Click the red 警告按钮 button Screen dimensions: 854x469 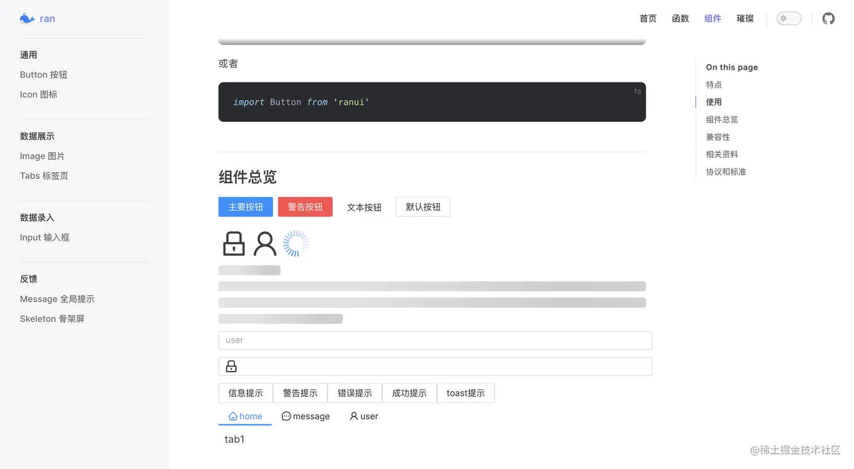click(305, 207)
